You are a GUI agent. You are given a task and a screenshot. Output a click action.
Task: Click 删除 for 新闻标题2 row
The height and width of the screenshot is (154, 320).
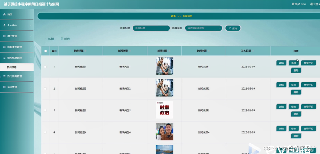[x=296, y=92]
